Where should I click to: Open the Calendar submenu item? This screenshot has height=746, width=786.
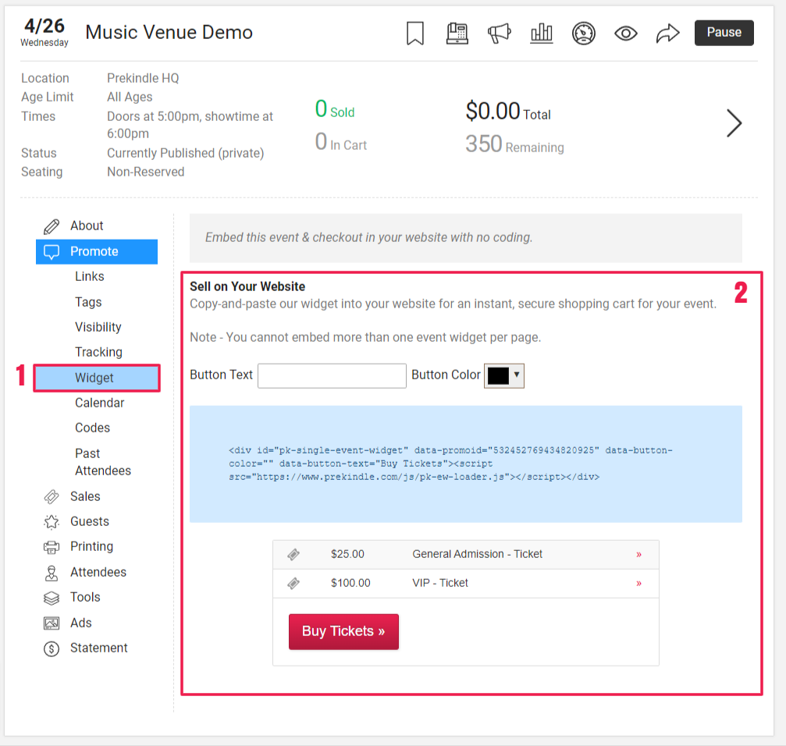point(100,403)
